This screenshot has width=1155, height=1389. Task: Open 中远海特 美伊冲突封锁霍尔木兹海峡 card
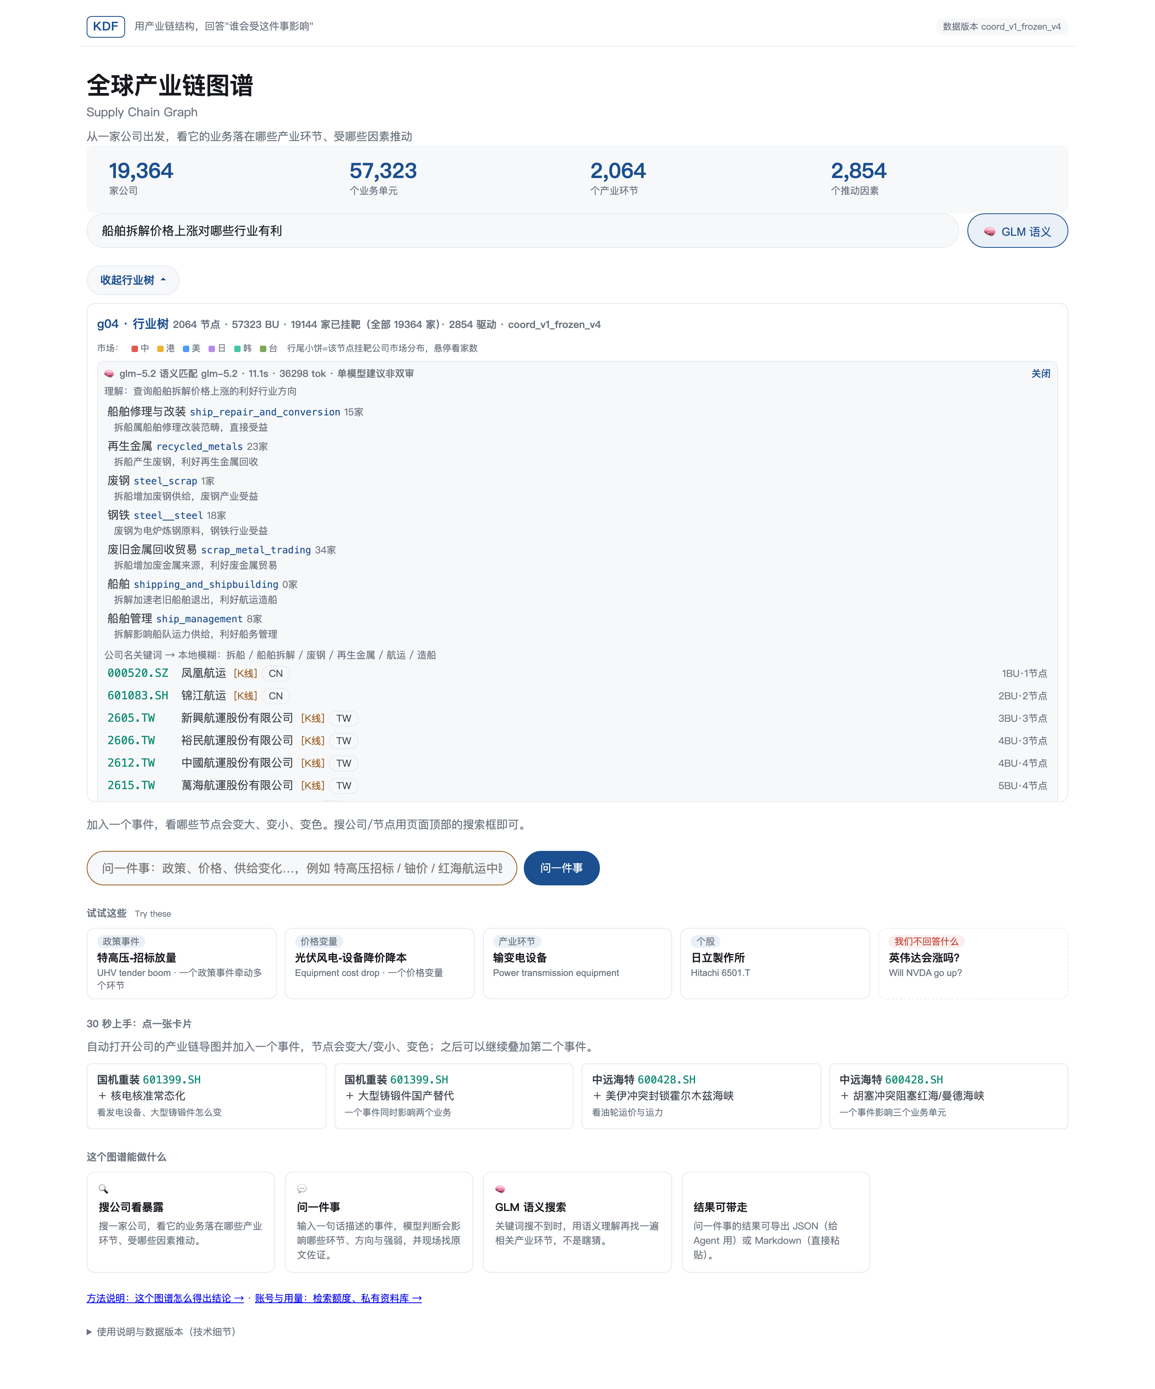(x=701, y=1096)
